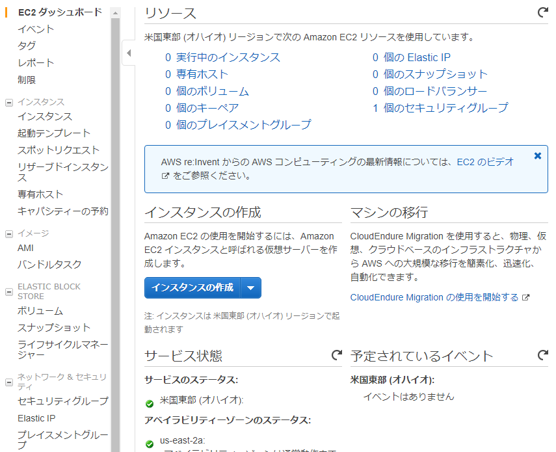556x452 pixels.
Task: Click green status check for 米国東部 (オハイオ)
Action: [x=150, y=403]
